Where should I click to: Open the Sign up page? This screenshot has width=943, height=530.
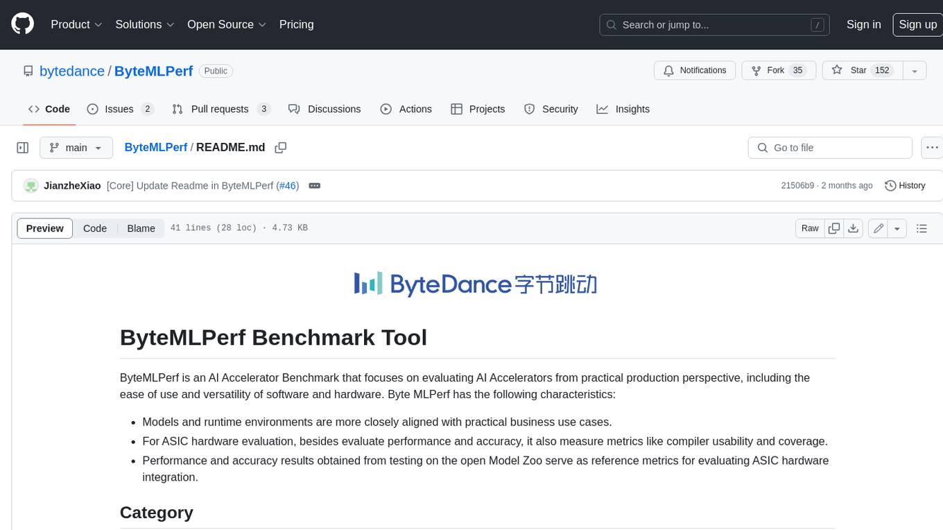tap(917, 24)
